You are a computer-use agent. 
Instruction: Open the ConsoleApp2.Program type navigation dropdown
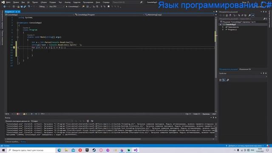pyautogui.click(x=110, y=15)
